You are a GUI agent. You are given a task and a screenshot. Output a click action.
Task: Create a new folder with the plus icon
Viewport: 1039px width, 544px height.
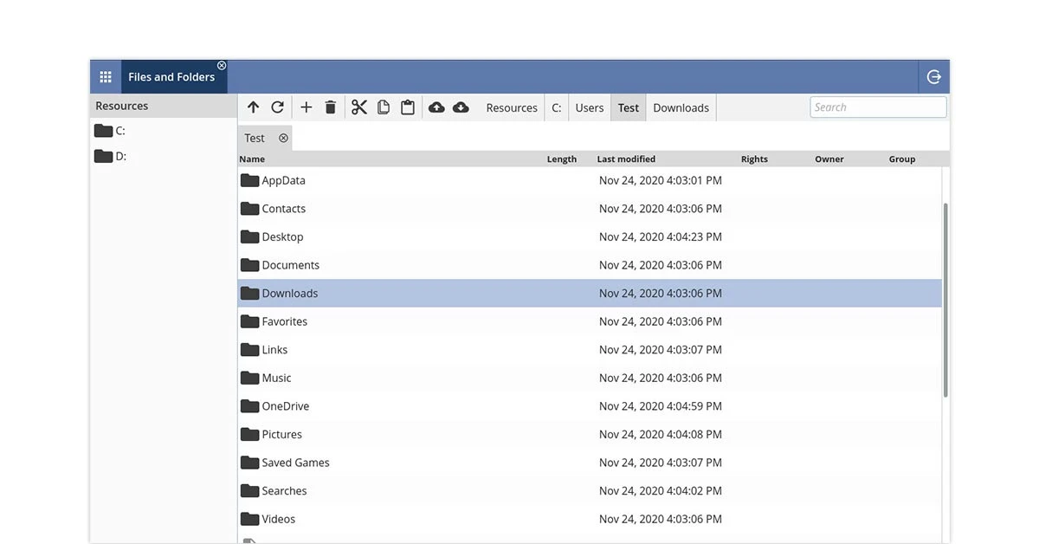[306, 107]
